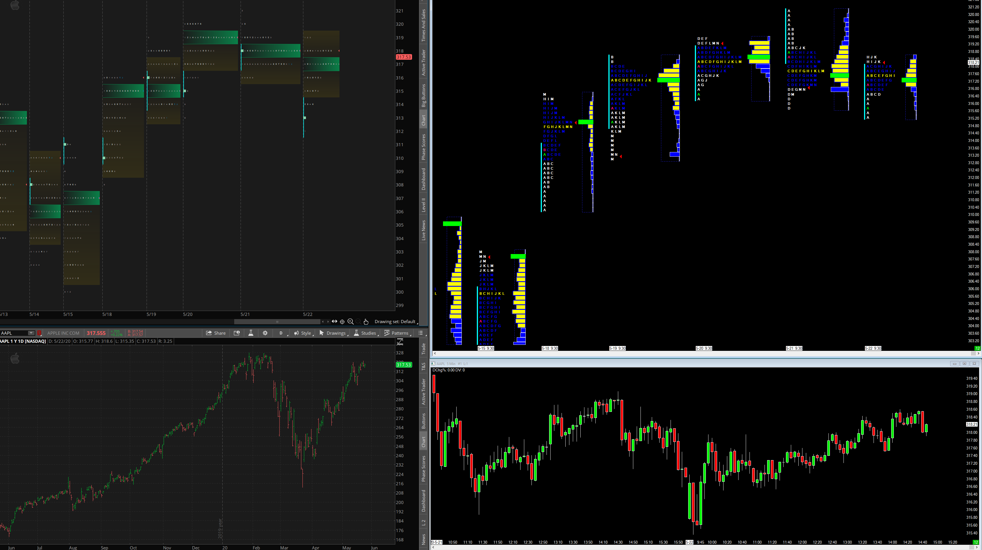Click the AAPL symbol input field

(x=14, y=333)
